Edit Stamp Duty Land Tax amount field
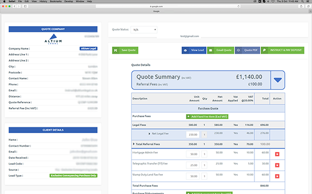The width and height of the screenshot is (312, 194). pos(193,176)
